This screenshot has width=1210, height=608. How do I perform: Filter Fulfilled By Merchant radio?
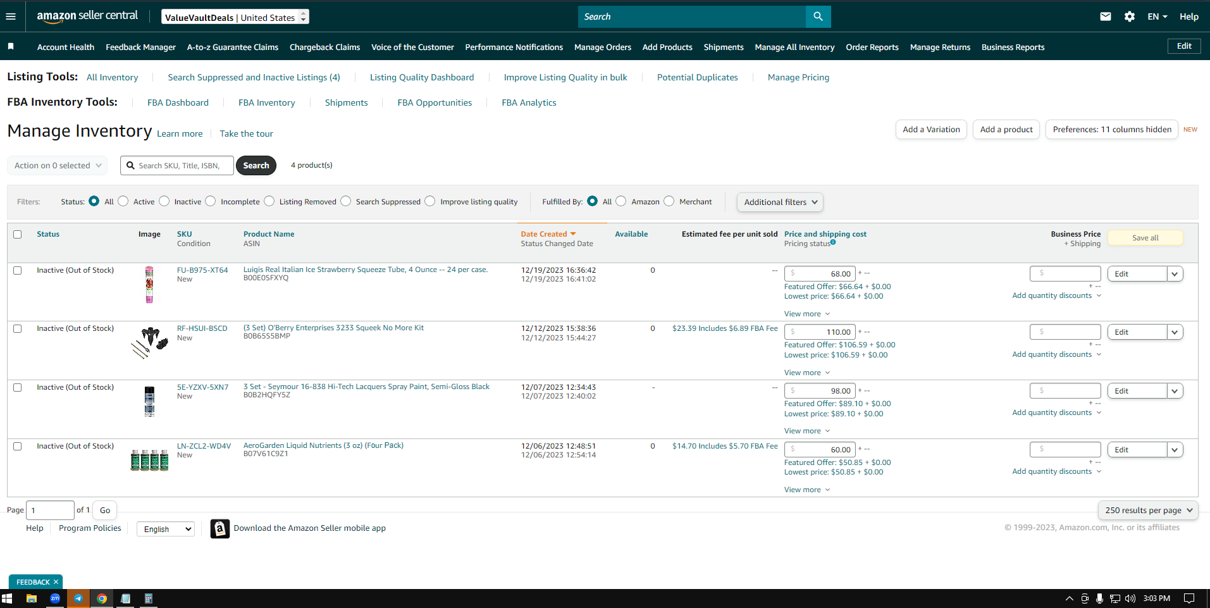(x=669, y=201)
